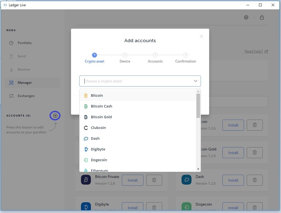
Task: Select Dogecoin in the dropdown list
Action: (x=137, y=160)
